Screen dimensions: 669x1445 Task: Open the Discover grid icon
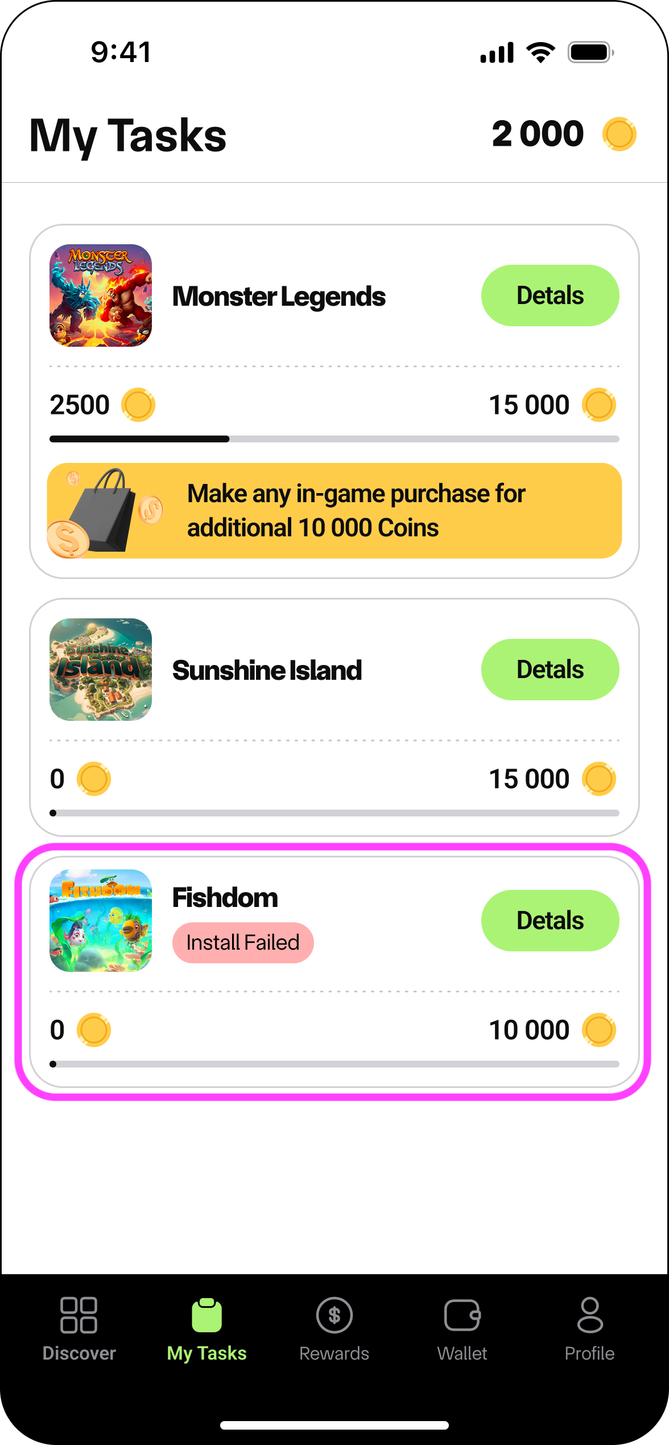79,1315
